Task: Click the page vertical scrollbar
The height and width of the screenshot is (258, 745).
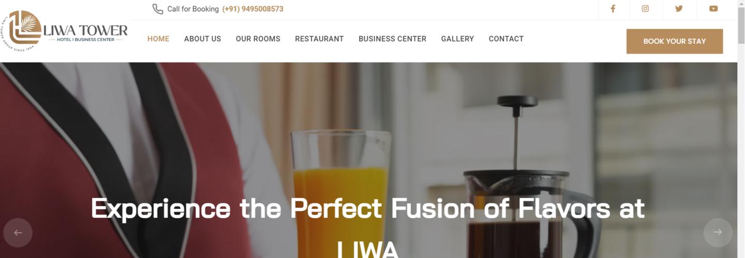Action: 741,129
